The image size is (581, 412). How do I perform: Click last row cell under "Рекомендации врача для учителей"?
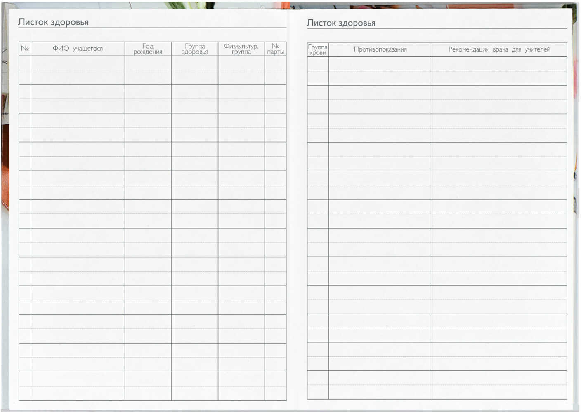tap(499, 385)
